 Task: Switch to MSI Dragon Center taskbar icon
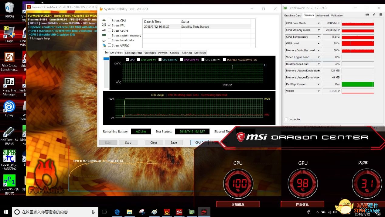click(x=204, y=212)
